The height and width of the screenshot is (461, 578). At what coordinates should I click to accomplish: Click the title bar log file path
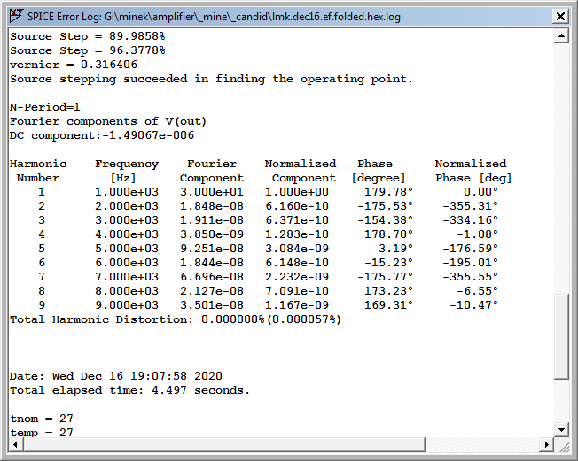coord(253,17)
